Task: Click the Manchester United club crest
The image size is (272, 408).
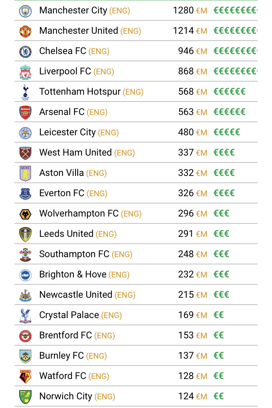Action: (25, 31)
